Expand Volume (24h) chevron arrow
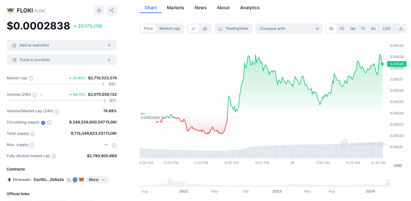Viewport: 411px width, 201px height. pyautogui.click(x=41, y=95)
